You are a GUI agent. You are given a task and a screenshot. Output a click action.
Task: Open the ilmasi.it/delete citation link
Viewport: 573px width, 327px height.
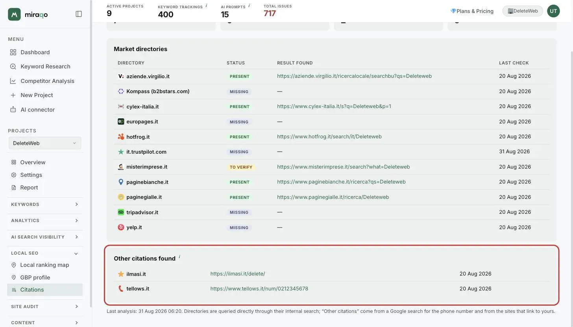click(238, 274)
